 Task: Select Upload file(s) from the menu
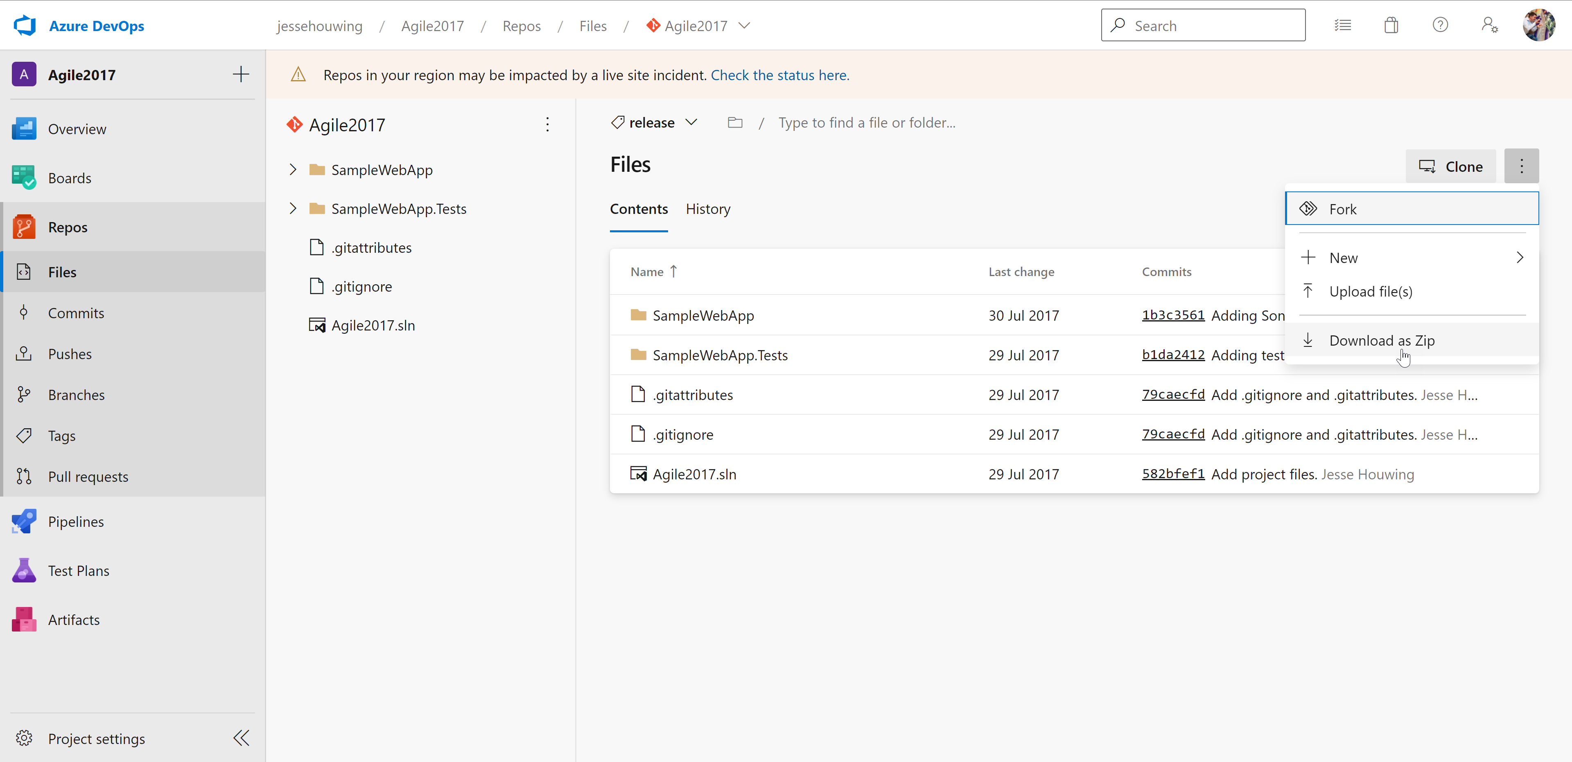(x=1412, y=291)
